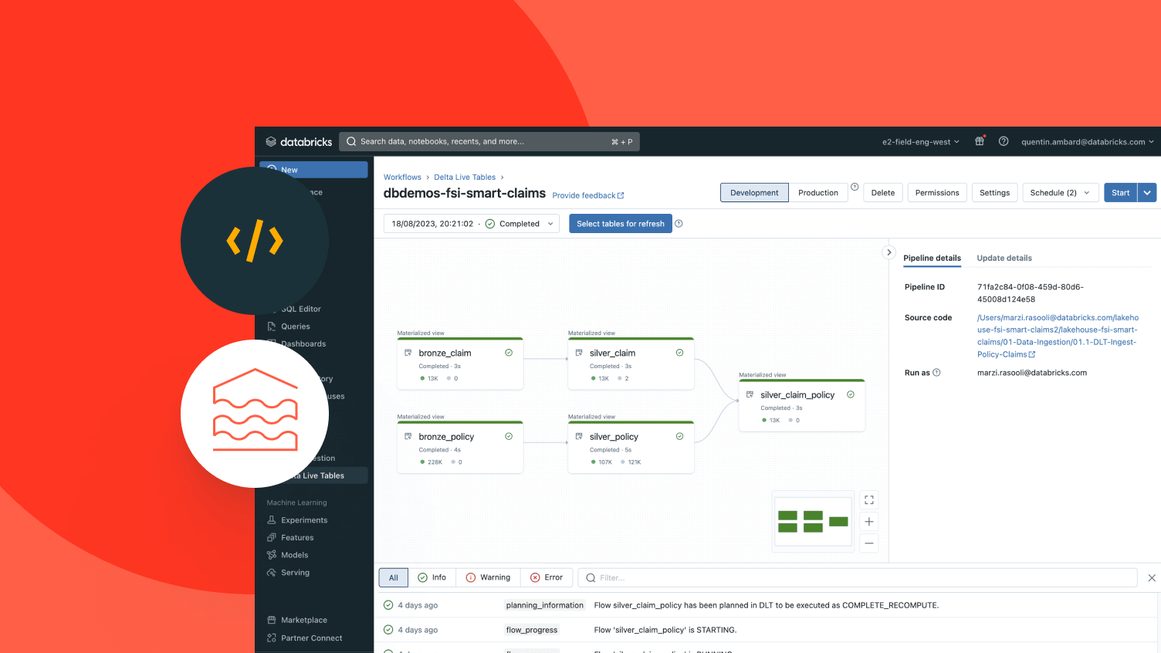Select the silver_claim_policy node
Screen dimensions: 1161x653
pos(801,405)
